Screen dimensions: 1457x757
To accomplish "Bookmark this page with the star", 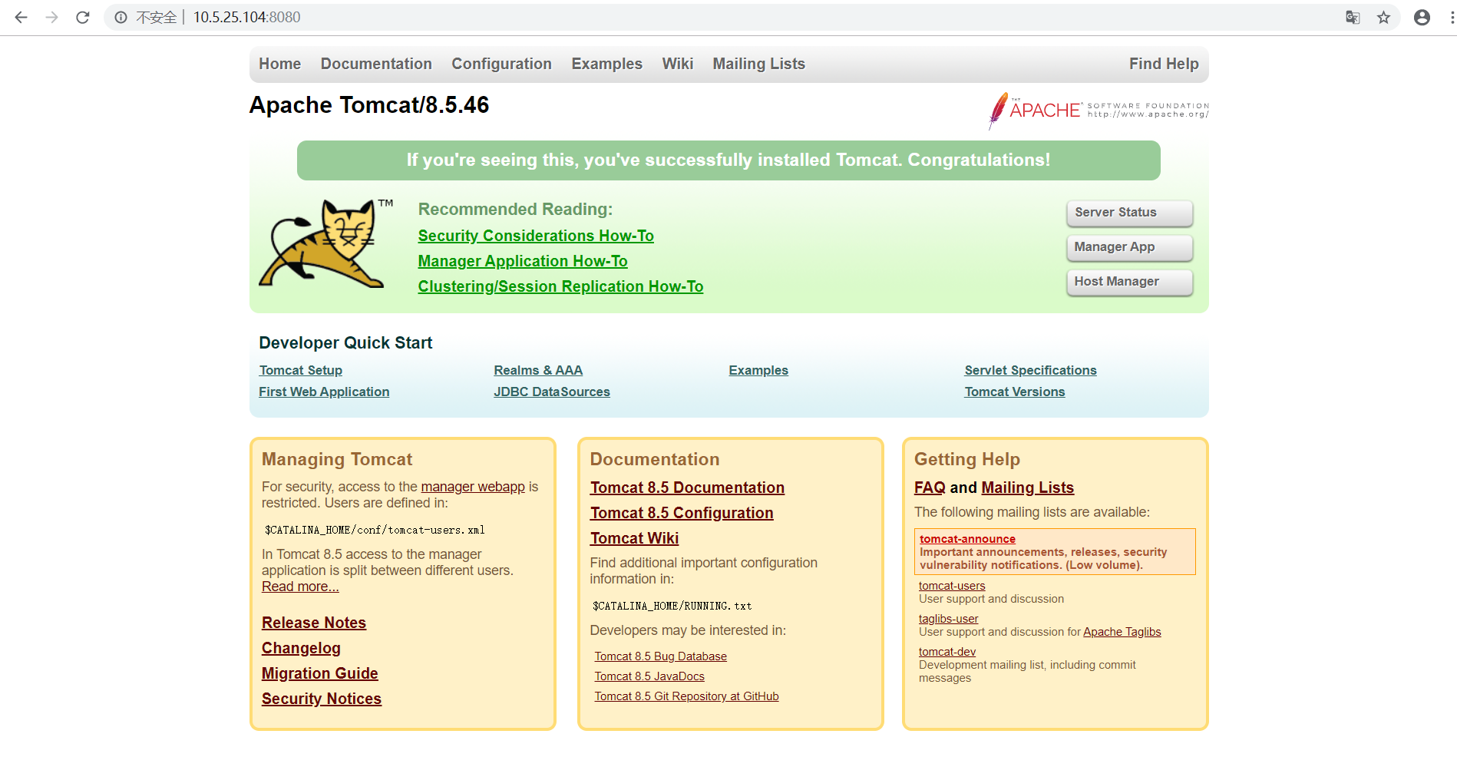I will (x=1383, y=17).
